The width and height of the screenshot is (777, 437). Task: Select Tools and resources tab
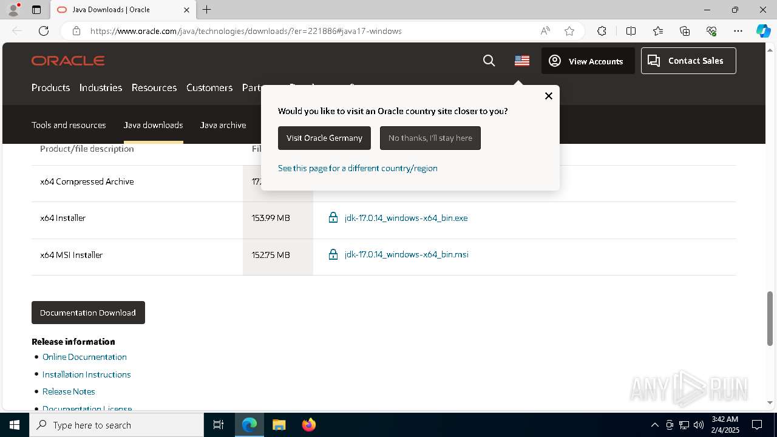pos(69,125)
